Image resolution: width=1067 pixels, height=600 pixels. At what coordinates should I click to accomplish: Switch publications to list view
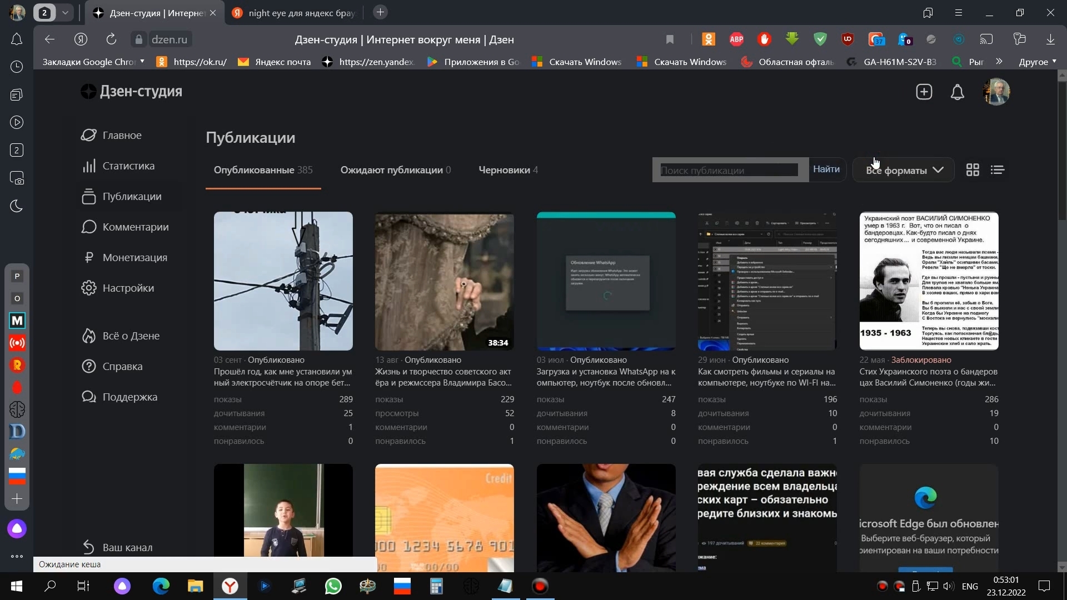coord(998,169)
